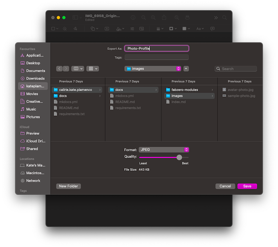The image size is (278, 247).
Task: Open the fabzero-modules folder
Action: pyautogui.click(x=184, y=90)
